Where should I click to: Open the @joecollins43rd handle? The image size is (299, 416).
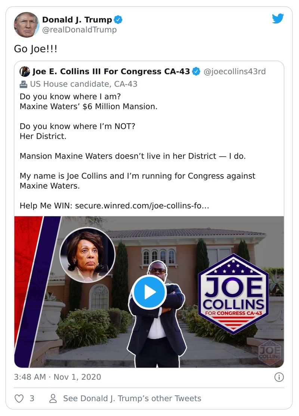[235, 71]
